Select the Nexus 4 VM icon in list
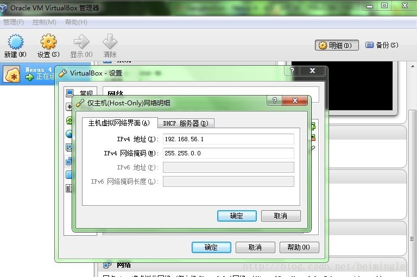Viewport: 417px width, 277px height. [12, 74]
